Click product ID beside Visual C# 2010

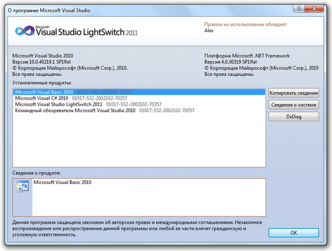pyautogui.click(x=100, y=98)
